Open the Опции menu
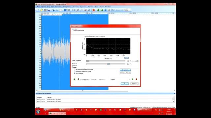Screen dimensions: 211x118 click(102, 7)
